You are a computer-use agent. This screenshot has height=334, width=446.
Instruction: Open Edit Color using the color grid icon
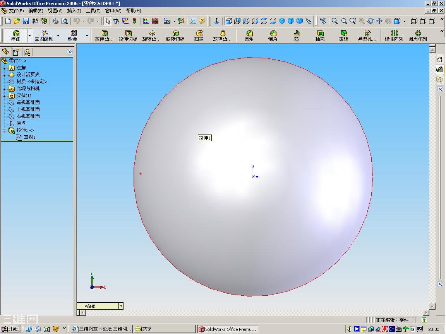[x=146, y=21]
